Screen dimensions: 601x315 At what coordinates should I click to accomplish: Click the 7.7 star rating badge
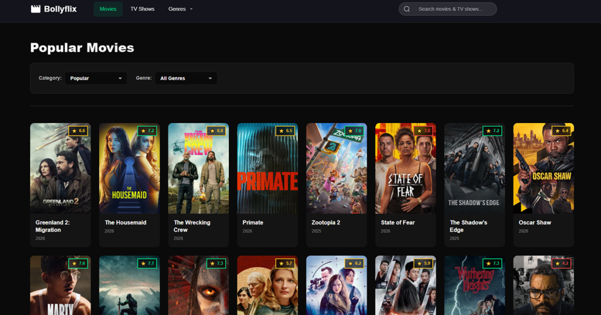[x=147, y=263]
